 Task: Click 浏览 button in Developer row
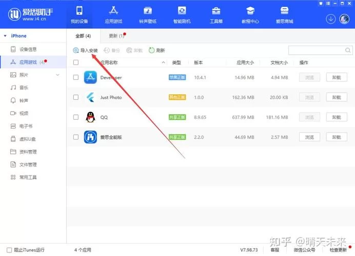309,77
